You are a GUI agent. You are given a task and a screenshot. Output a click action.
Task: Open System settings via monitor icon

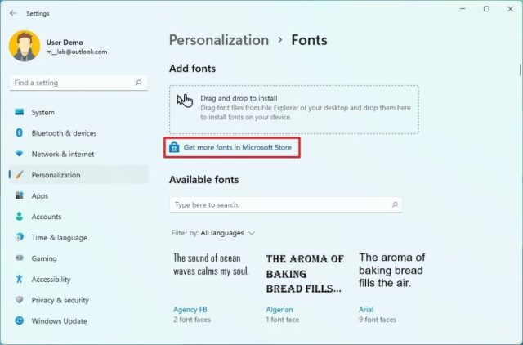tap(20, 112)
